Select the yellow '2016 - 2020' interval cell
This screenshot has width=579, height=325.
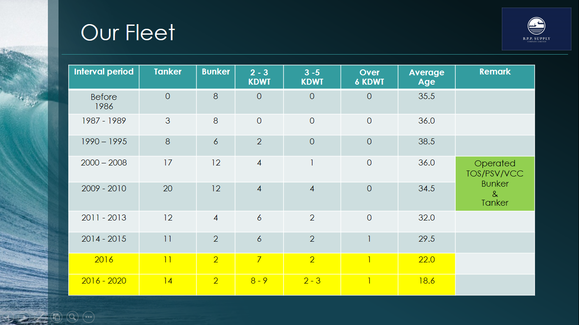(104, 285)
